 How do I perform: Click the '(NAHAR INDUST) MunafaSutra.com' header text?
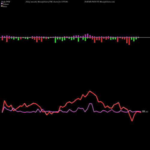[99, 2]
